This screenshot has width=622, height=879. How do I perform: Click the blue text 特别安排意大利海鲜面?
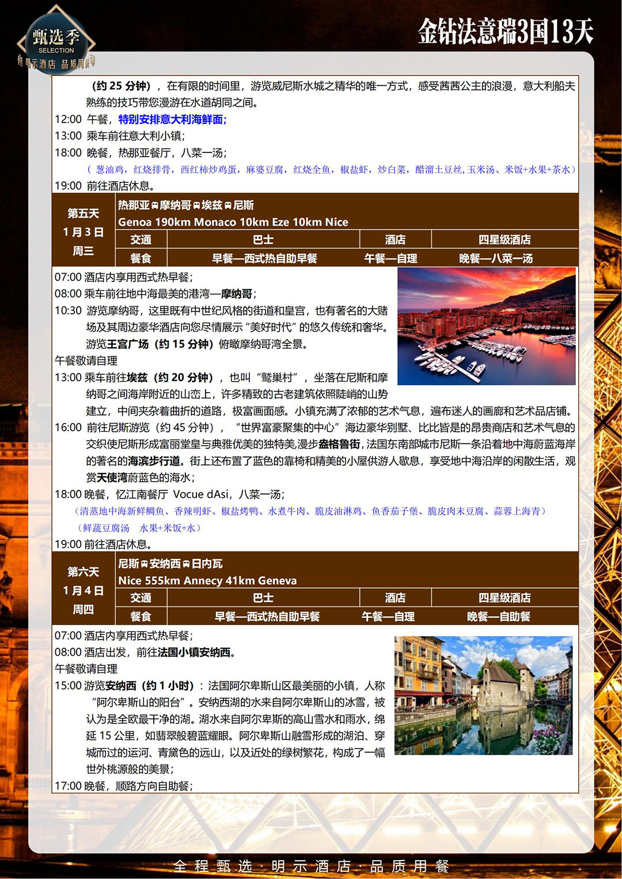(172, 119)
